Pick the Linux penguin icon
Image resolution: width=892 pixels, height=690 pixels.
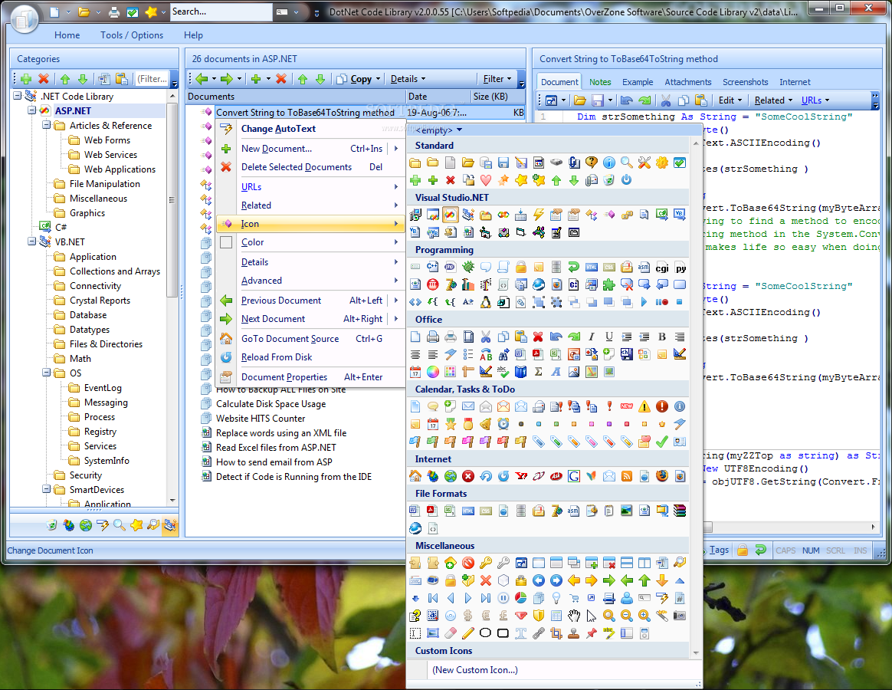(485, 302)
